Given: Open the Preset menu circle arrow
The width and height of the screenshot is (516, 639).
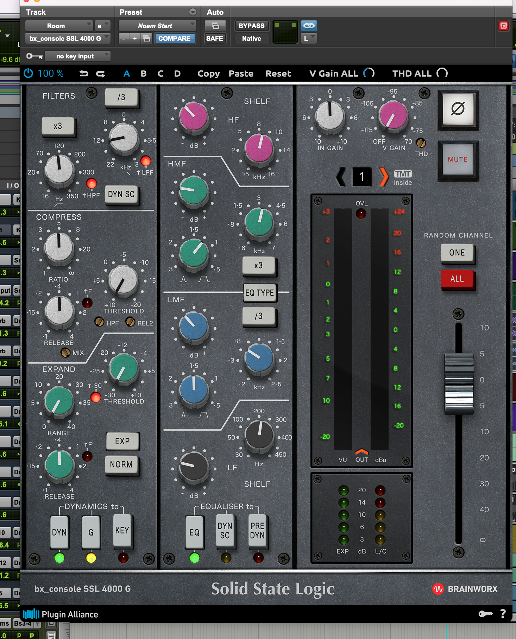Looking at the screenshot, I should (193, 12).
